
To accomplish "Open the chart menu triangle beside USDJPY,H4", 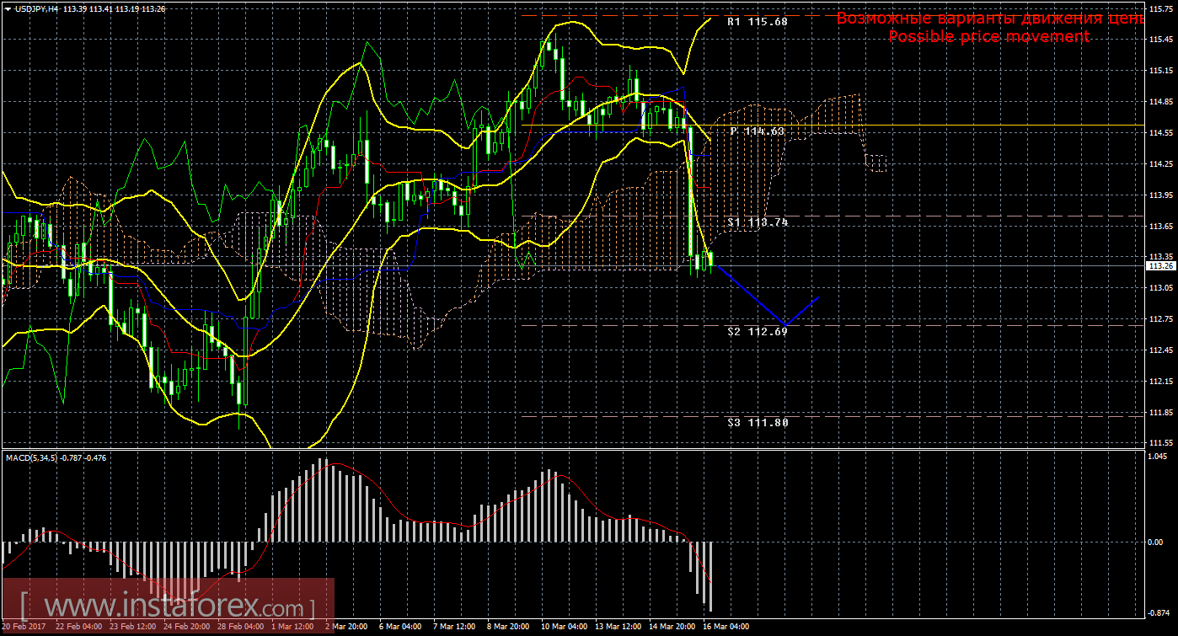I will coord(8,8).
